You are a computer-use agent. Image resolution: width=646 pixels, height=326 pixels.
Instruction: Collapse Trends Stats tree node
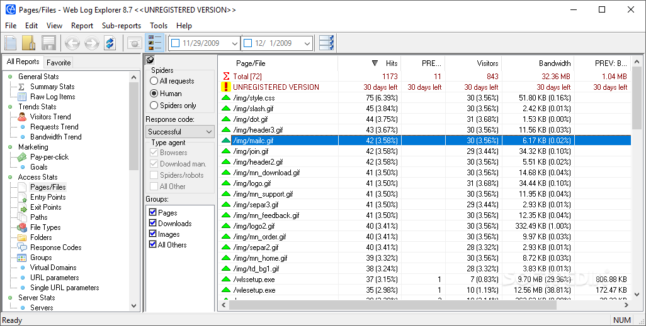pyautogui.click(x=10, y=107)
